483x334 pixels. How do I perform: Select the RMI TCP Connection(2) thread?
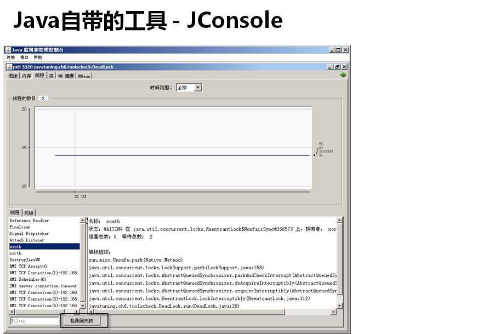tap(44, 292)
